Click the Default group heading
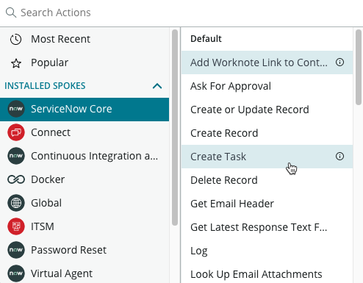This screenshot has width=363, height=283. (x=206, y=39)
